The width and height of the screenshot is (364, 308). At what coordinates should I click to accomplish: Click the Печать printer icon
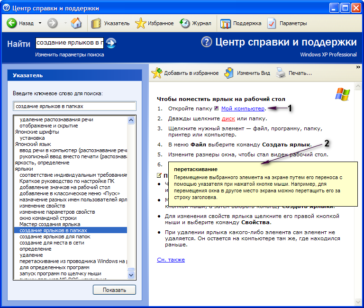coord(281,73)
